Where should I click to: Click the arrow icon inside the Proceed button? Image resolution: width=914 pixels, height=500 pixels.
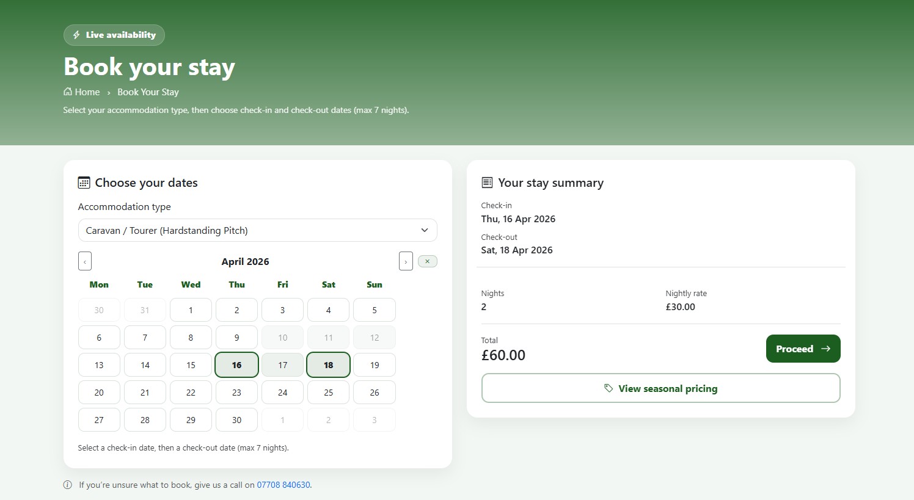coord(826,349)
